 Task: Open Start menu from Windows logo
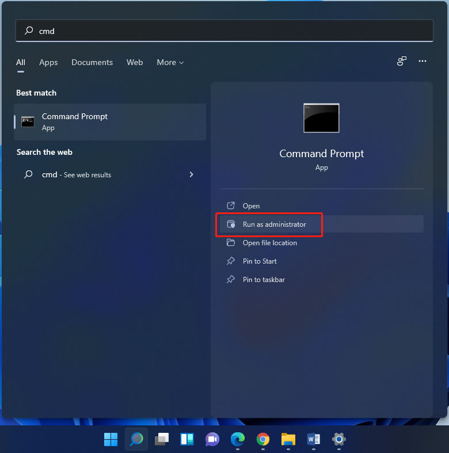[111, 440]
